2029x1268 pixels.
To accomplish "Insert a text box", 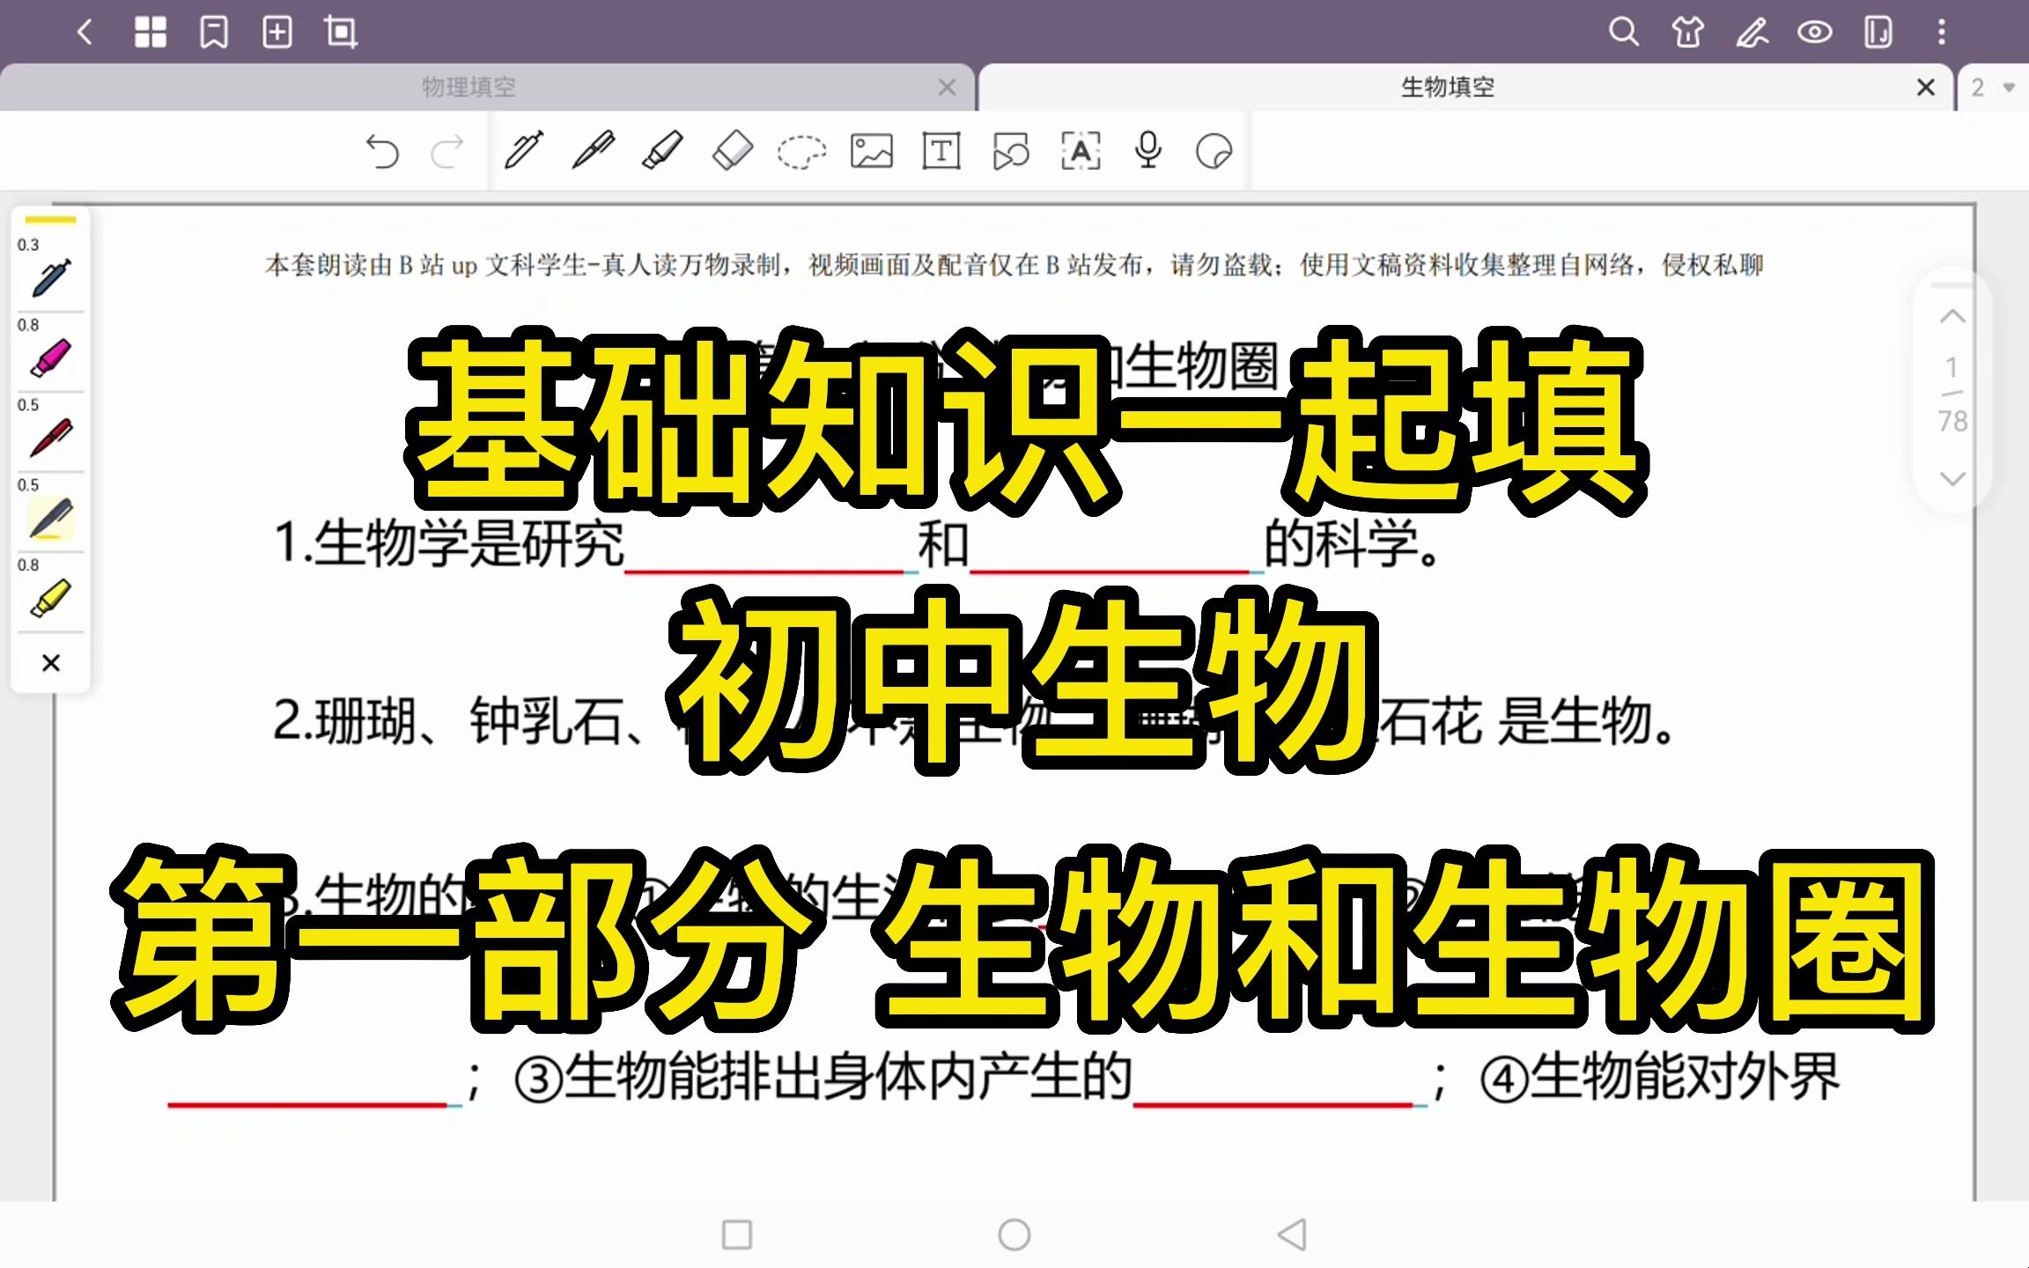I will coord(941,151).
